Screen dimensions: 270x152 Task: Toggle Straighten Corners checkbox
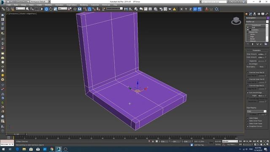[248, 126]
